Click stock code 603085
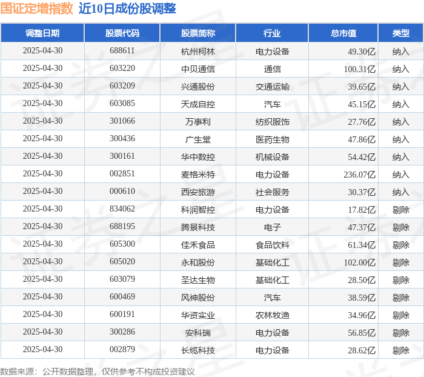This screenshot has width=424, height=377. (x=122, y=104)
